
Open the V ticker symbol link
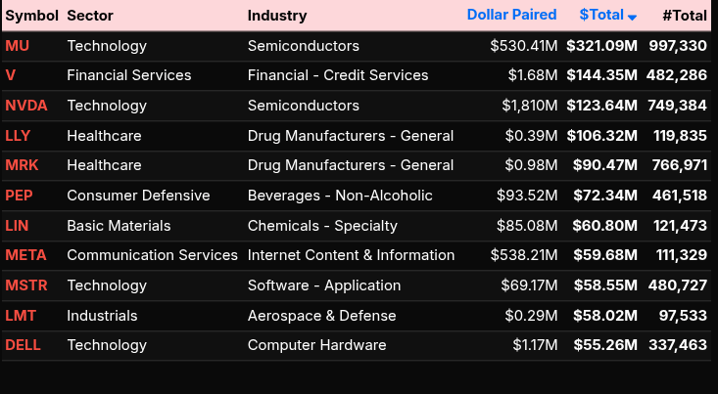coord(11,75)
